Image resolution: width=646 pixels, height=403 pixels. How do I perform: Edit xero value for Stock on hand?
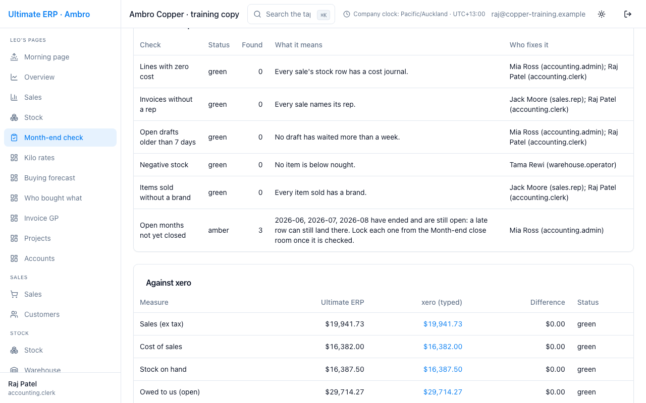click(x=443, y=369)
